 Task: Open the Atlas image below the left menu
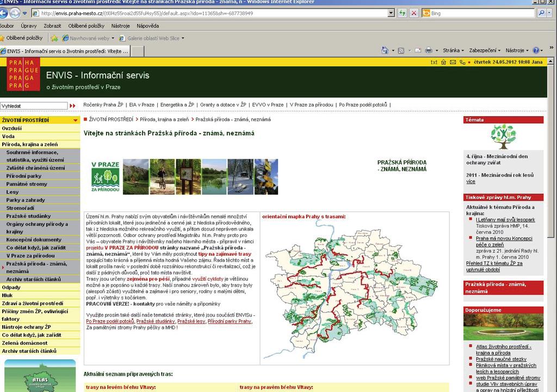tap(40, 376)
